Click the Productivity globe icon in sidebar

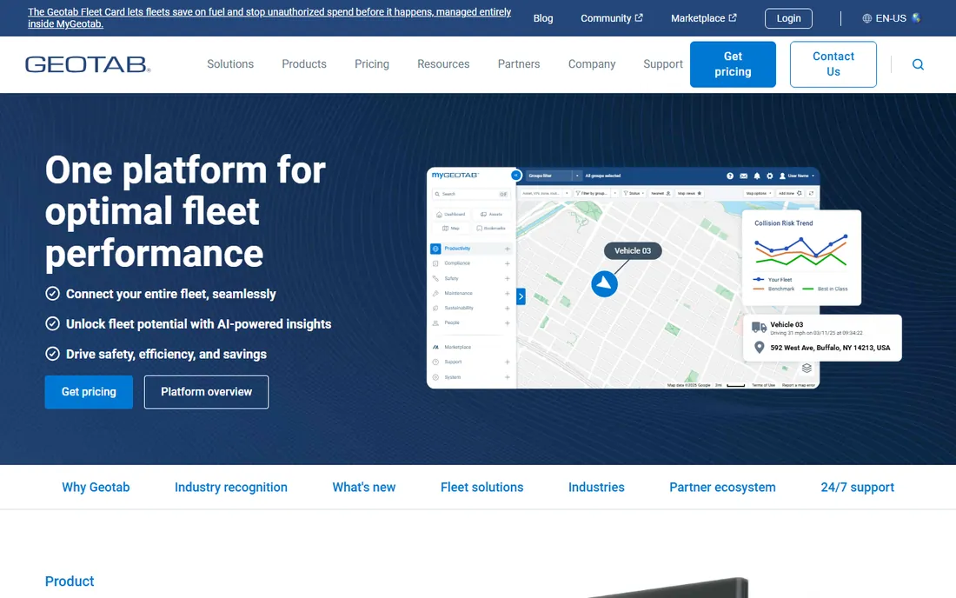pos(435,249)
